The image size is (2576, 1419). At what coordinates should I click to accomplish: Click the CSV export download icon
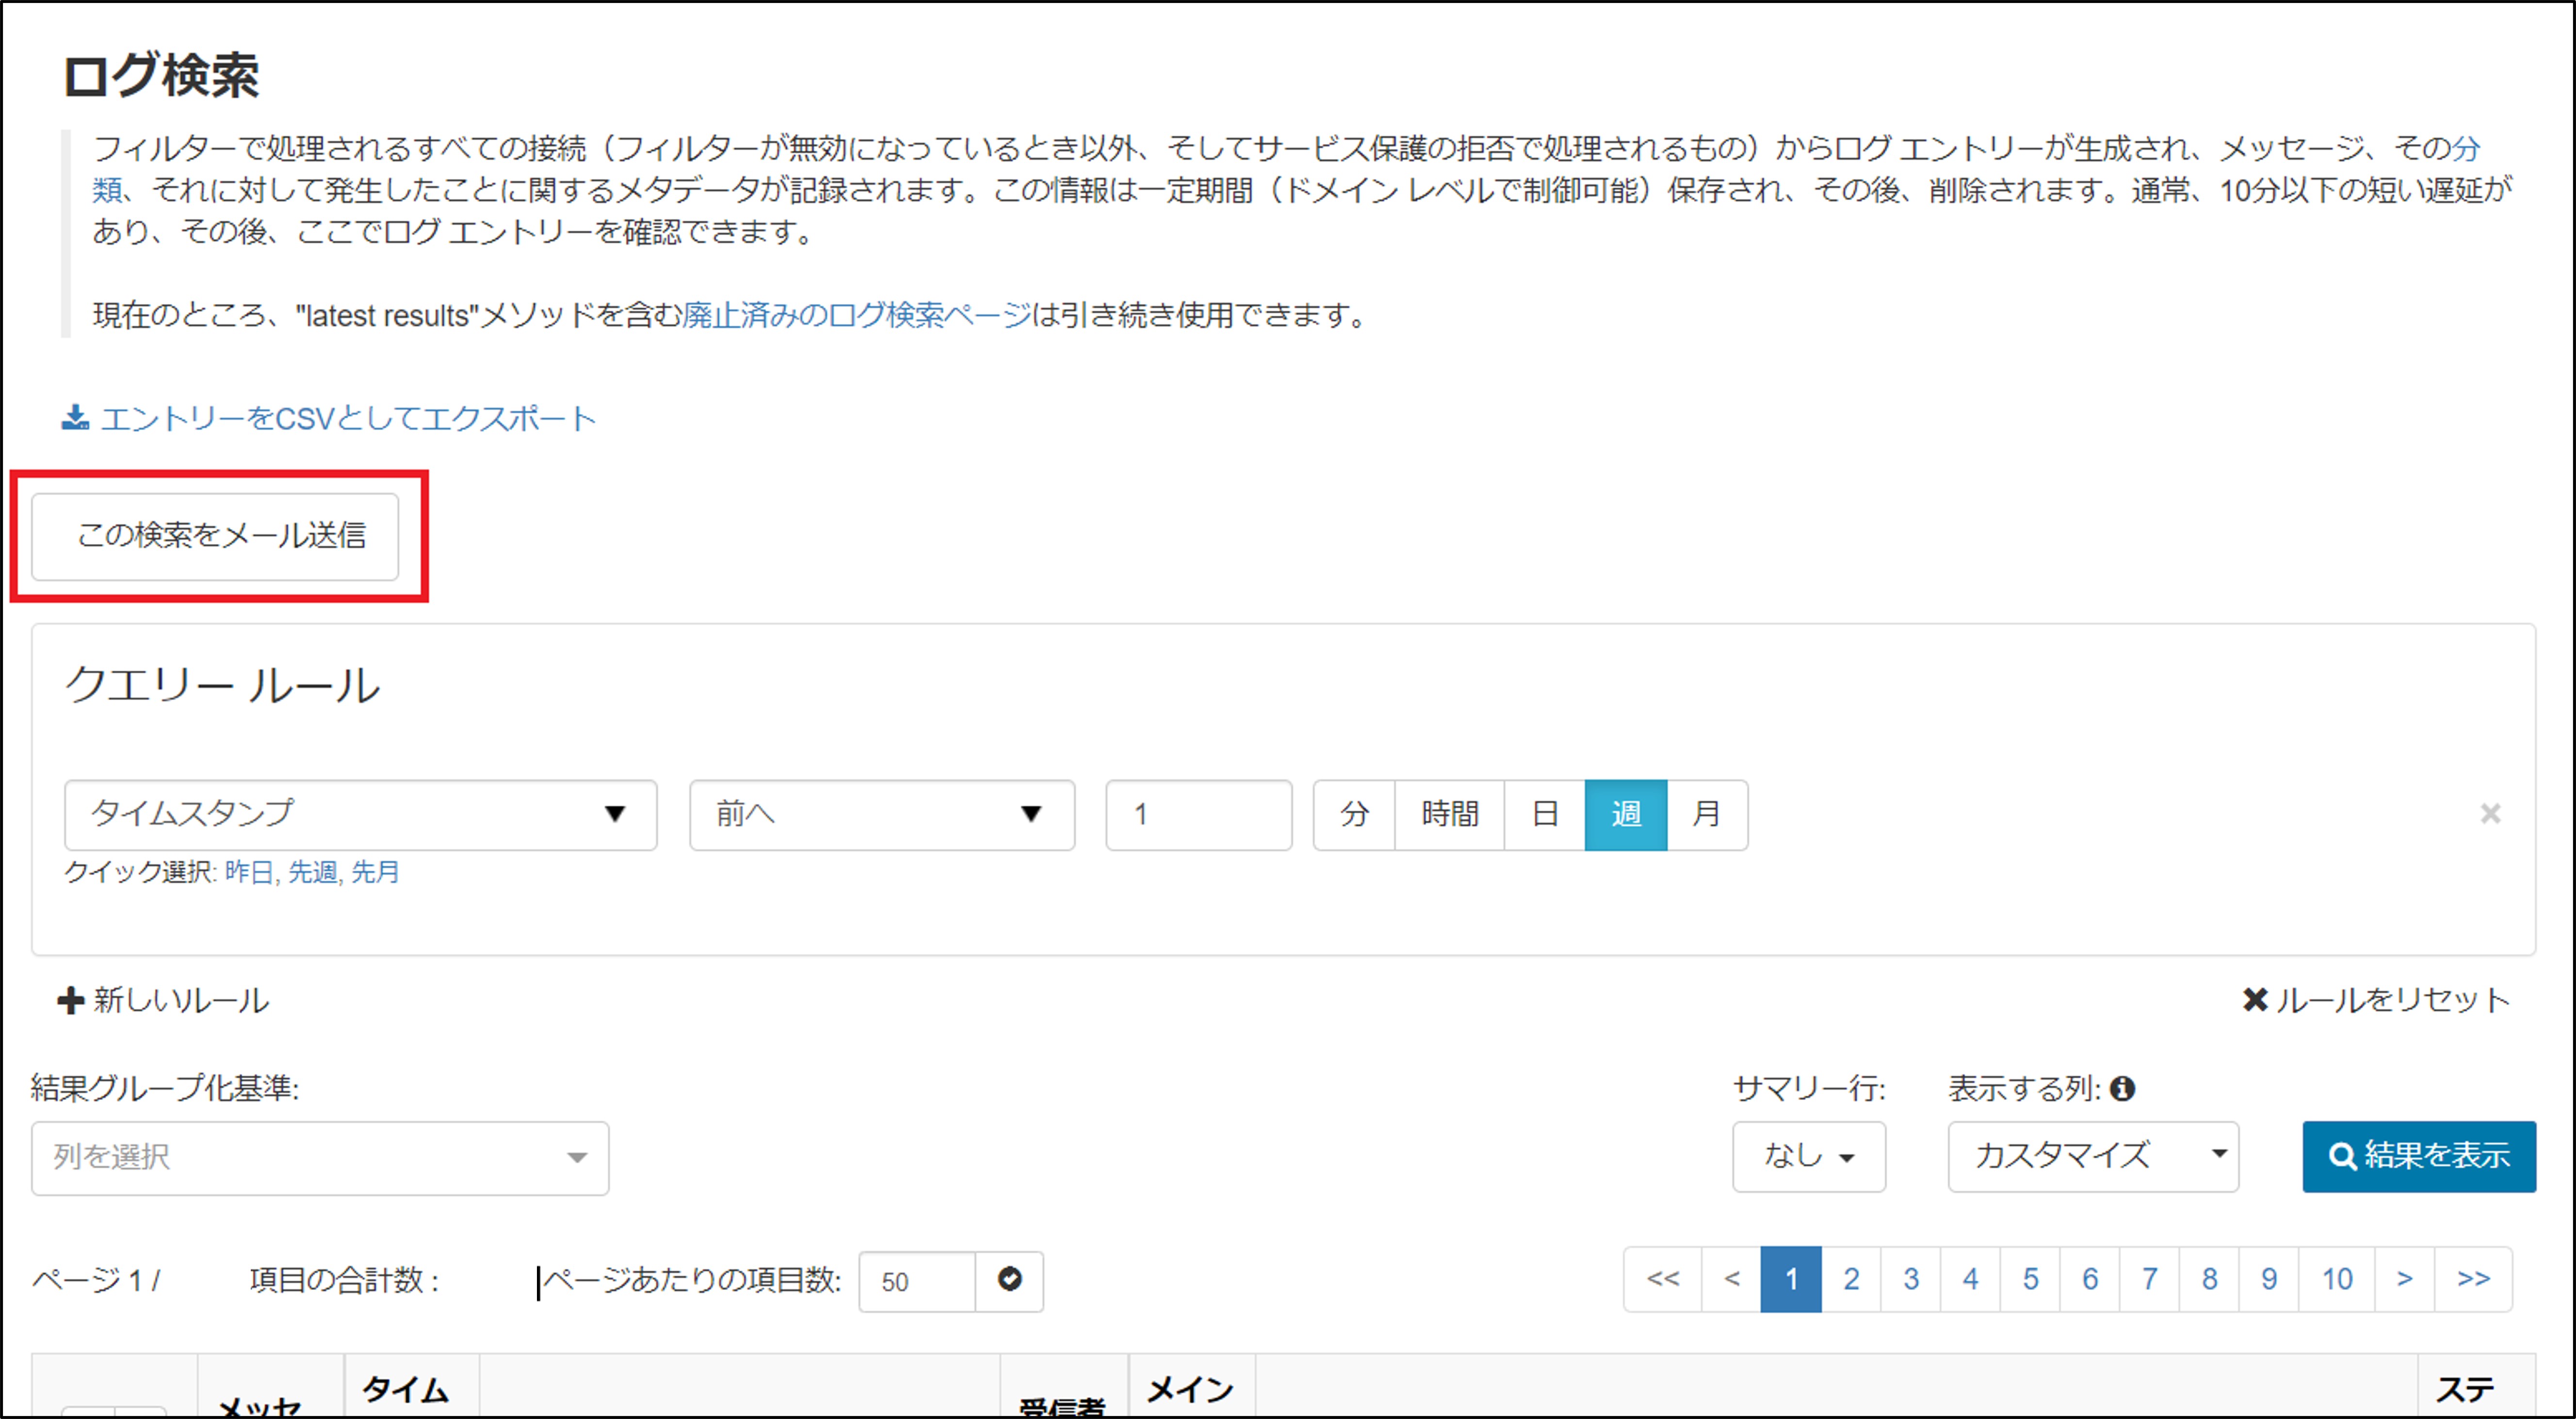coord(75,418)
